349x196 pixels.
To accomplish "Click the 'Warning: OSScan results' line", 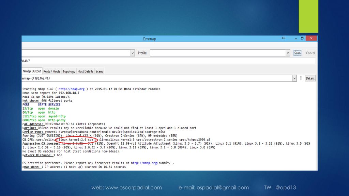I will 109,128.
